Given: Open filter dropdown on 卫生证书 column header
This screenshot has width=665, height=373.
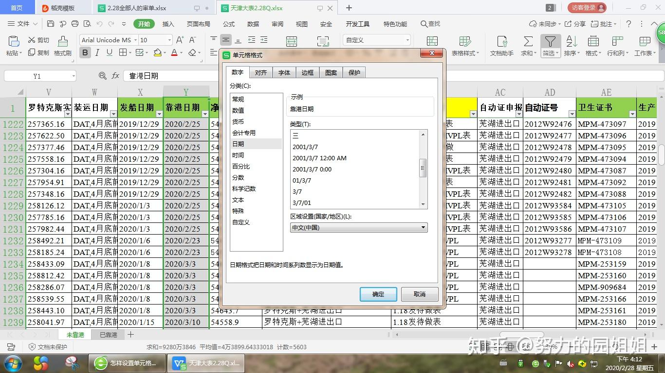Looking at the screenshot, I should 632,114.
